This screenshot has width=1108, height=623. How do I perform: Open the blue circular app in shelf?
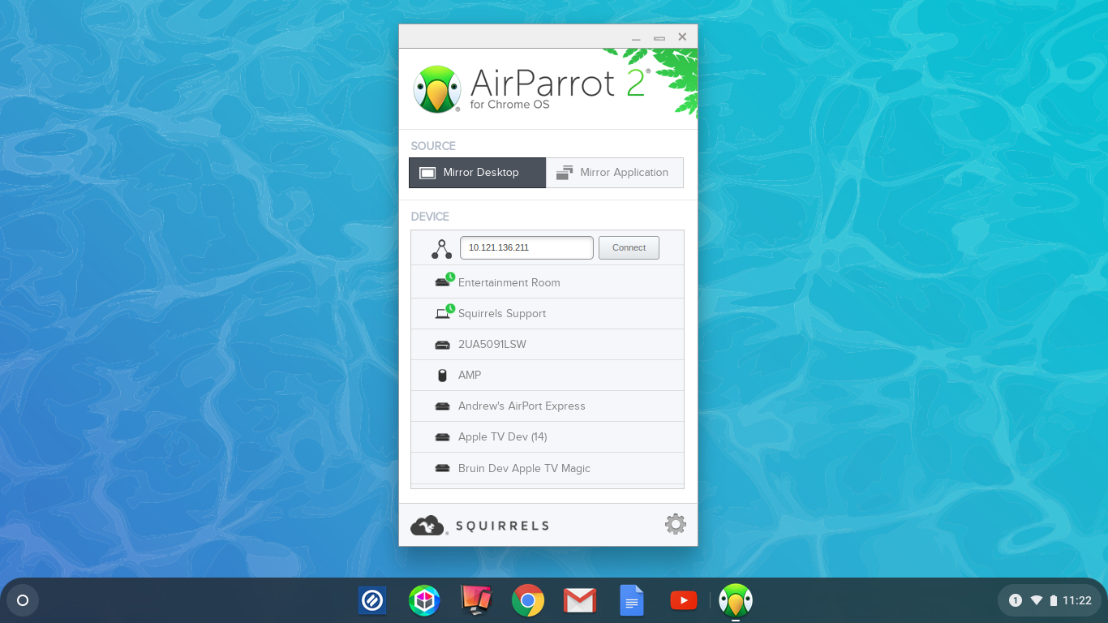pos(372,600)
